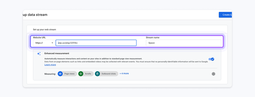Click the Enhanced measurement sparkle icon
255x97 pixels.
coord(39,54)
